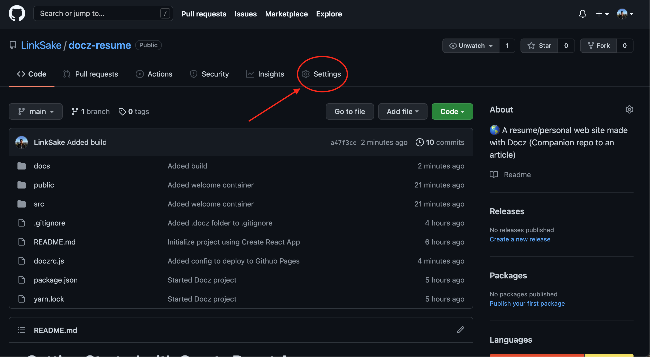Click the package.json file icon
Screen dimensions: 650x357
[22, 280]
